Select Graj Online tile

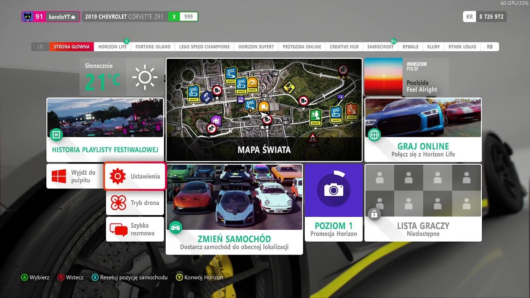(423, 130)
